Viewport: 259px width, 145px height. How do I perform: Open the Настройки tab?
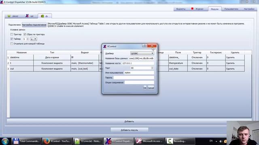coord(249,9)
